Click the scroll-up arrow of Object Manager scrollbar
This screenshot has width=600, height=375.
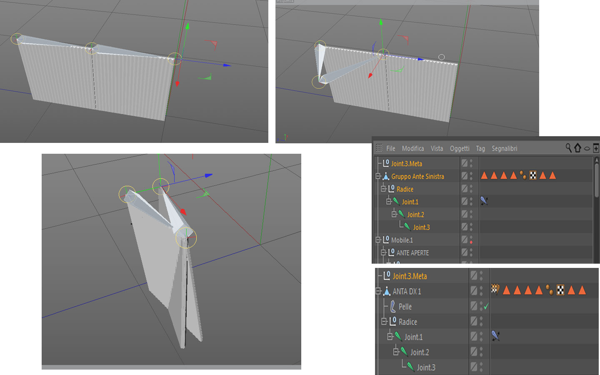pos(597,160)
